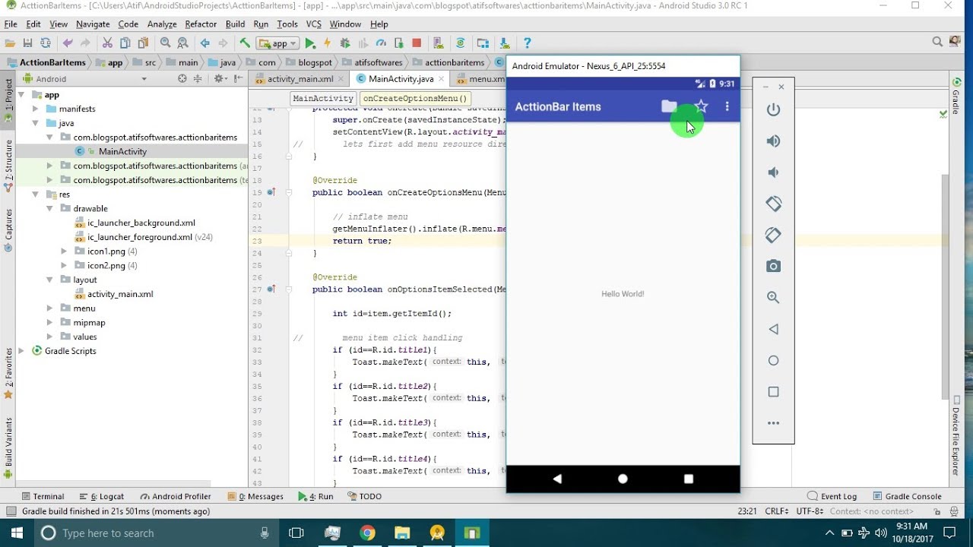Screen dimensions: 973x547
Task: Toggle the Build Variants side panel
Action: [x=8, y=442]
